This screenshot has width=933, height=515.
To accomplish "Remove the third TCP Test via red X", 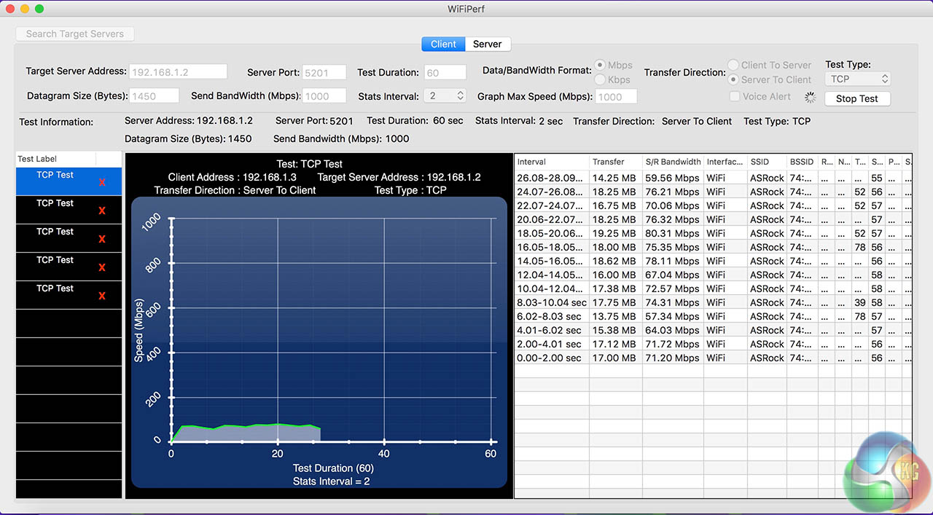I will pos(102,239).
